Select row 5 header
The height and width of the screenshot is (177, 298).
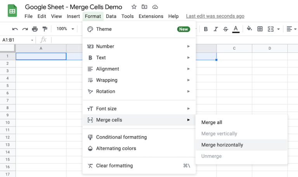click(x=8, y=85)
